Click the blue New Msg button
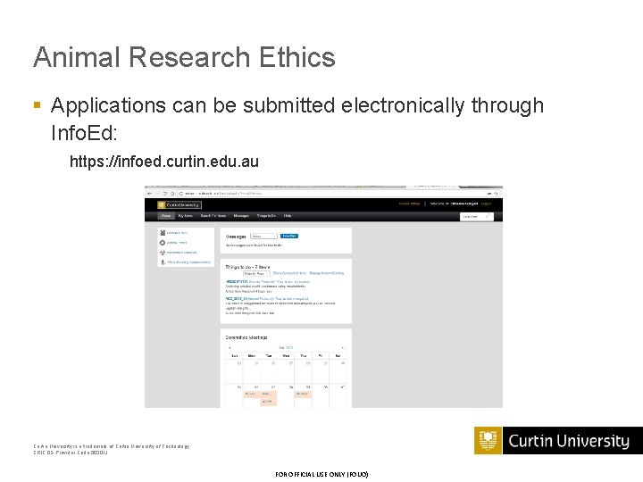 coord(289,236)
